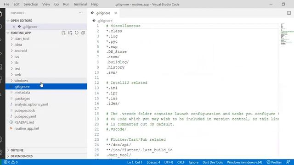Image resolution: width=294 pixels, height=165 pixels.
Task: Open the Selection menu
Action: [31, 4]
